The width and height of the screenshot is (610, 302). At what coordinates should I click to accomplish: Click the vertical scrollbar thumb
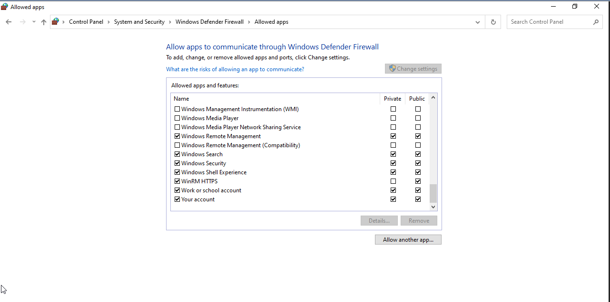433,194
